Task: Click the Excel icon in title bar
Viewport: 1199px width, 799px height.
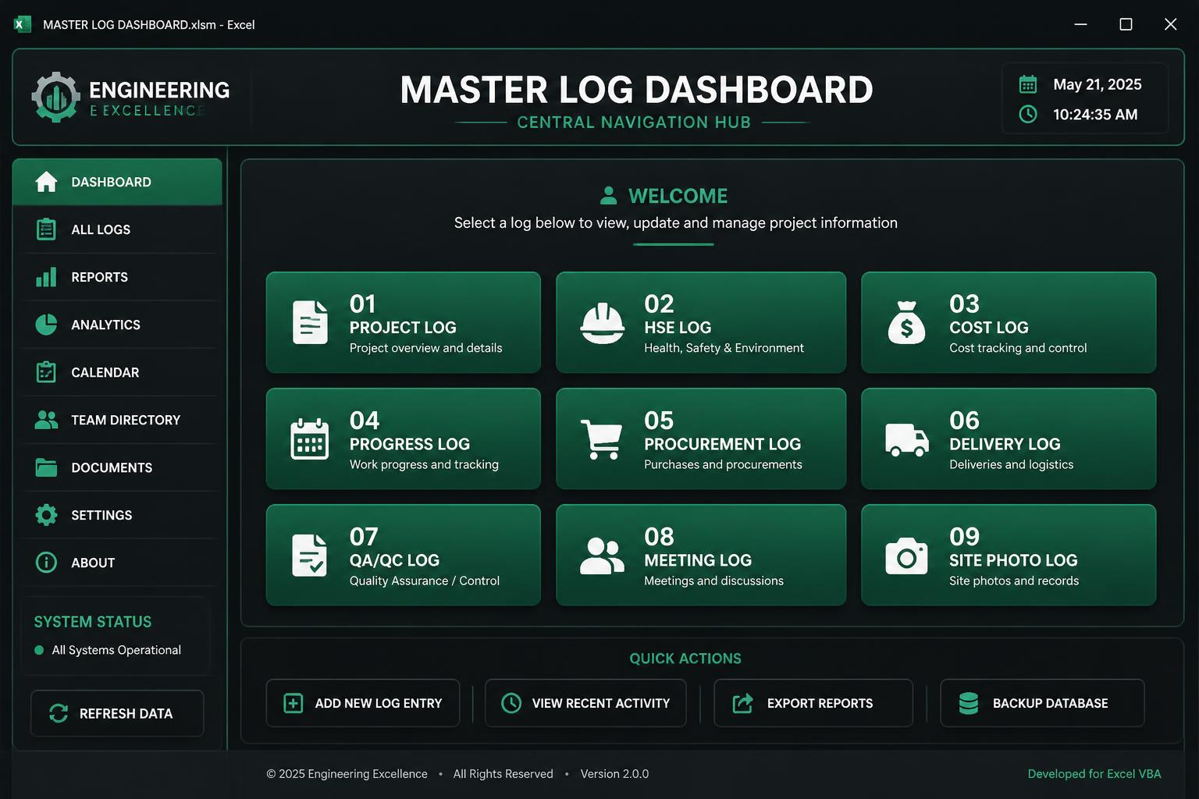Action: pos(22,24)
